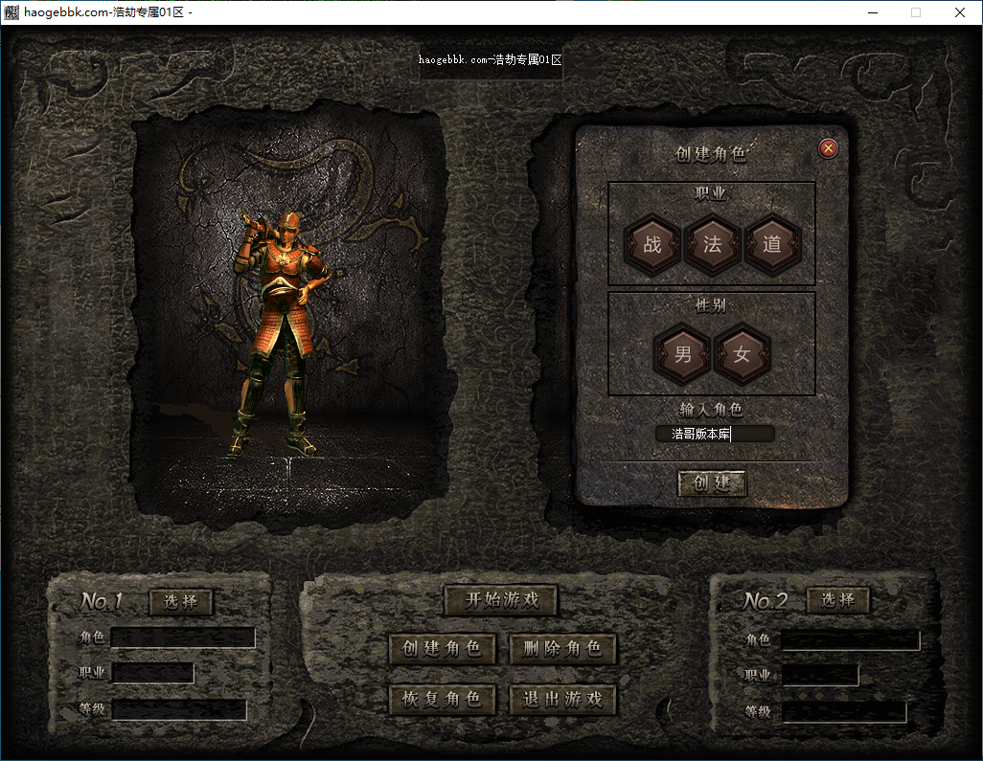983x761 pixels.
Task: Click the No.2 角色 name field
Action: pos(851,640)
